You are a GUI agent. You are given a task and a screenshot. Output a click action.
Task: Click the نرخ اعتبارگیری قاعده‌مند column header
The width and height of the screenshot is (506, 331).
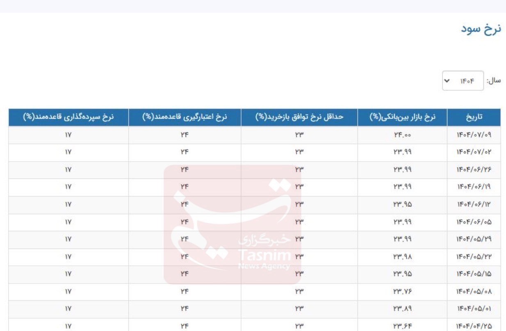(185, 117)
